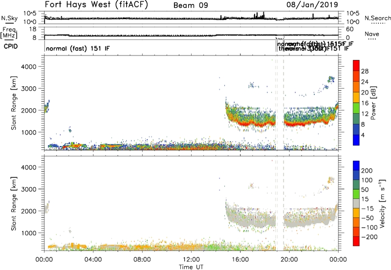Click the 'Time UT' axis title

point(191,267)
